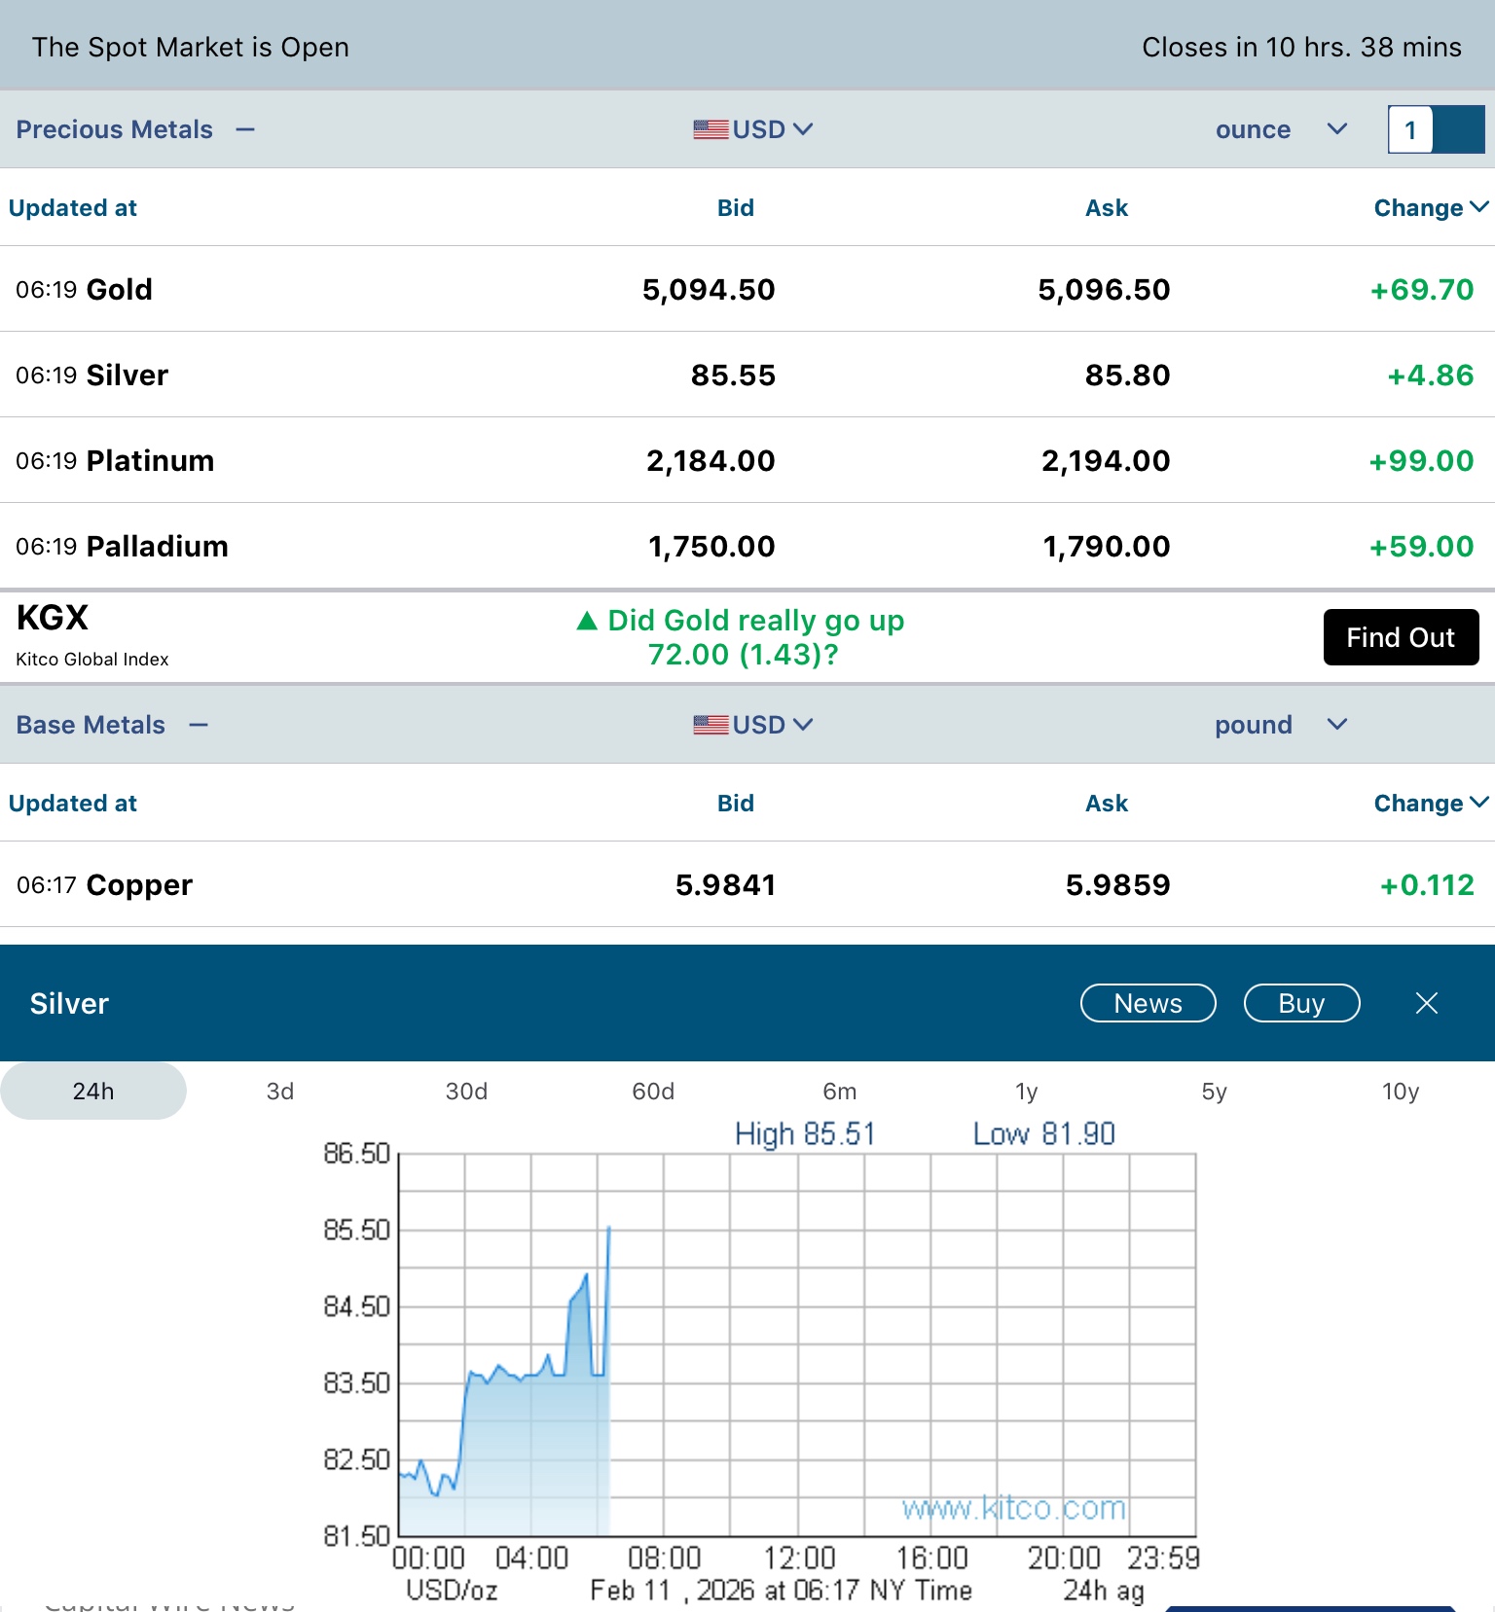Click the Copper ask price 5.9859
1495x1612 pixels.
1117,884
